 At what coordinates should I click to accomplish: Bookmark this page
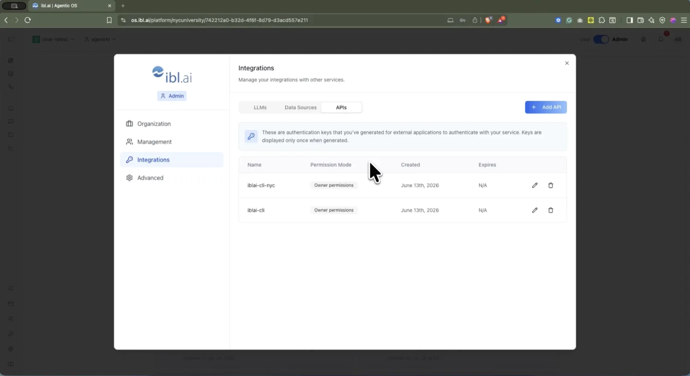tap(109, 20)
